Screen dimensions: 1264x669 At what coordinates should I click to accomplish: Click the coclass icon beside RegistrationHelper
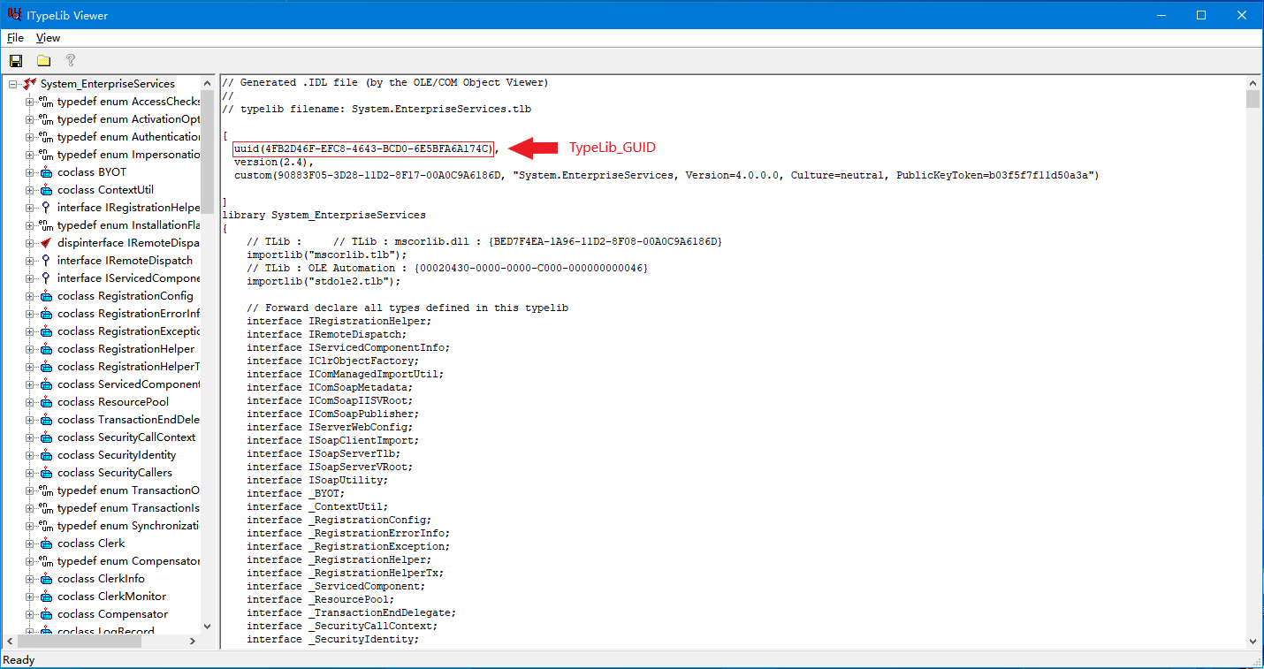(46, 349)
